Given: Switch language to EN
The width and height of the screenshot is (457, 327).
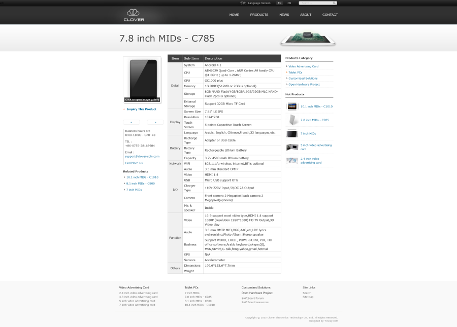Looking at the screenshot, I should click(279, 3).
